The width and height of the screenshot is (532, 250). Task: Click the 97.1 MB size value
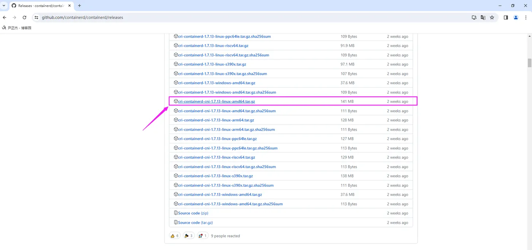tap(347, 64)
